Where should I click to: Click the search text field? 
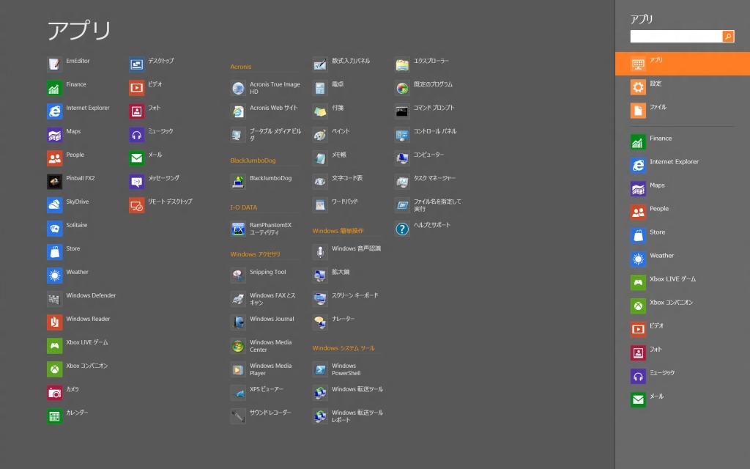pos(676,37)
